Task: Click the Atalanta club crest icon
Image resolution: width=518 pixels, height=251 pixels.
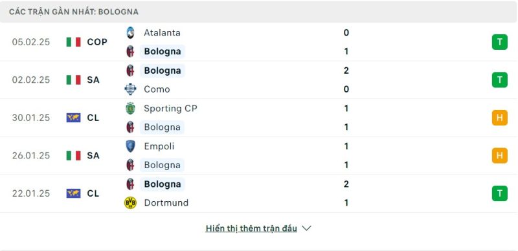Action: tap(131, 33)
